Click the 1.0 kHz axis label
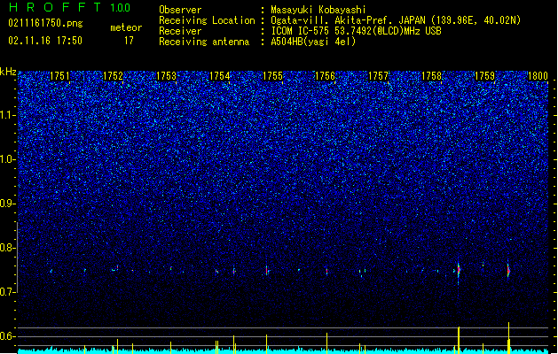Viewport: 558px width, 354px height. [x=8, y=159]
